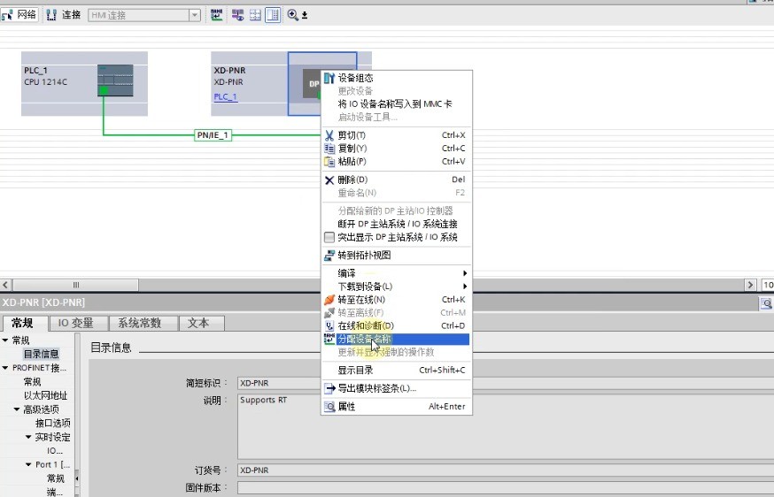Select the PLC_1 CPU 1214C device image
This screenshot has width=774, height=497.
[115, 80]
